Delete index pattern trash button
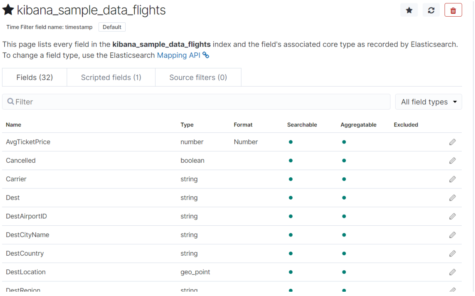475x296 pixels. pyautogui.click(x=453, y=10)
